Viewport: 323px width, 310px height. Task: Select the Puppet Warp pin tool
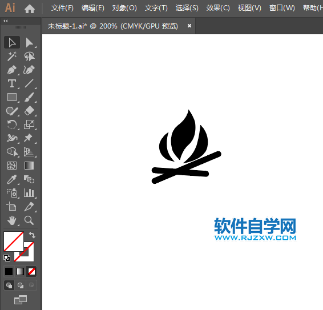[29, 138]
